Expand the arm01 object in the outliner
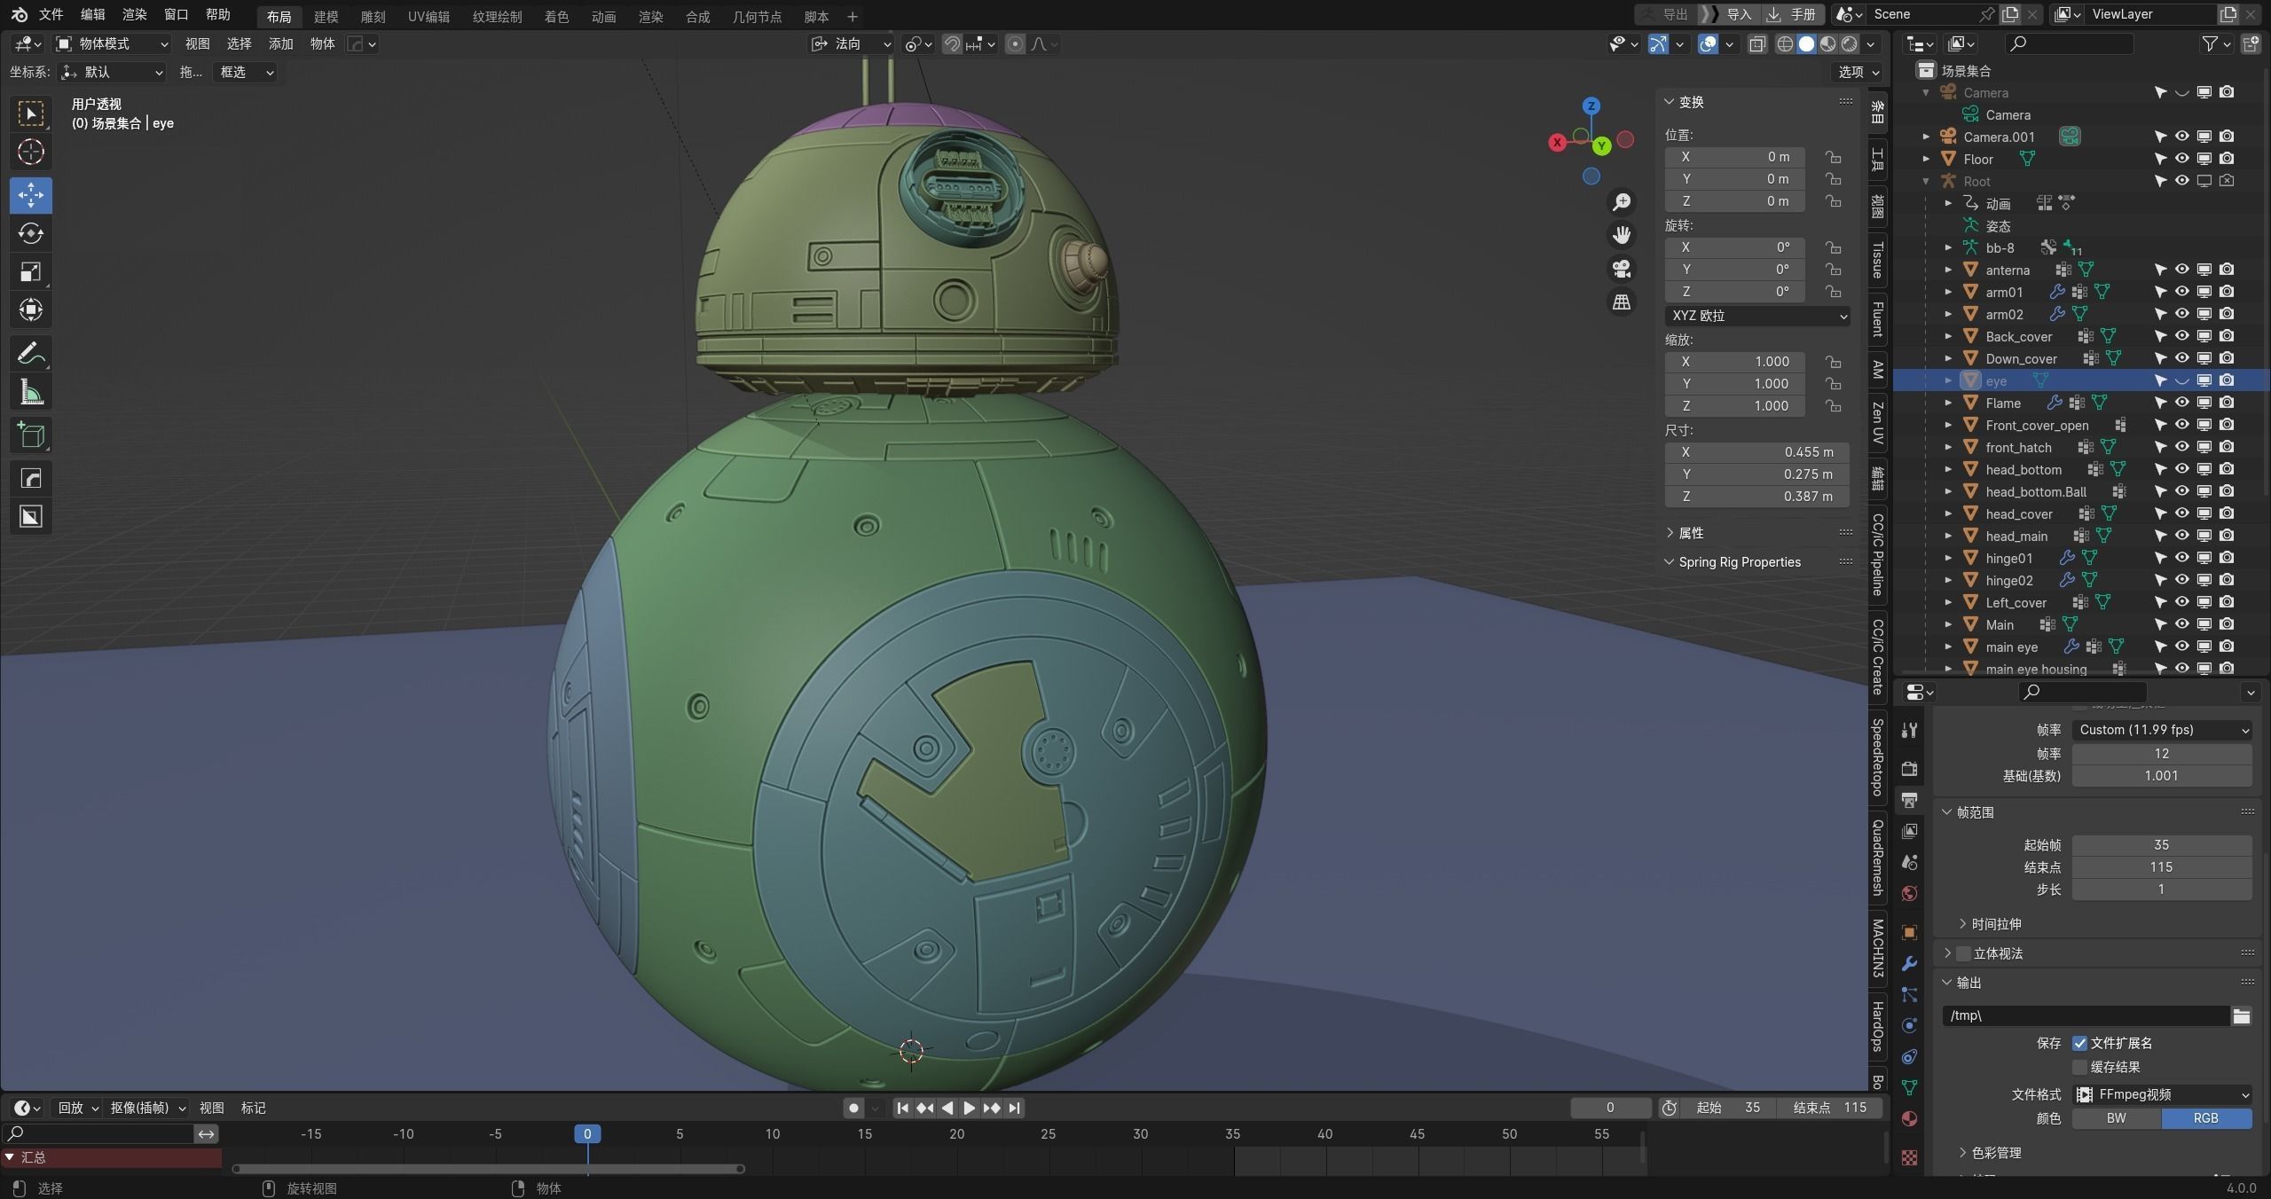 (1949, 292)
